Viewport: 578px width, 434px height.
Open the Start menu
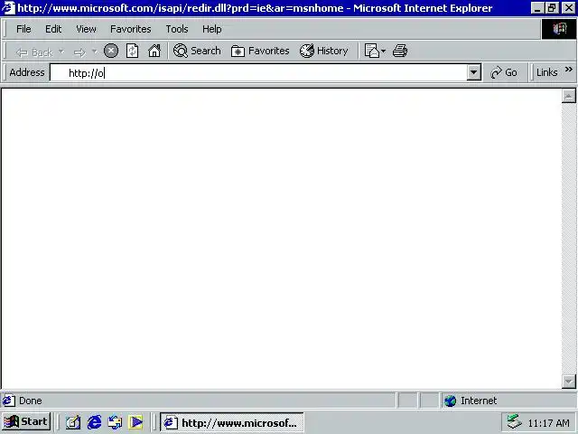pos(26,421)
